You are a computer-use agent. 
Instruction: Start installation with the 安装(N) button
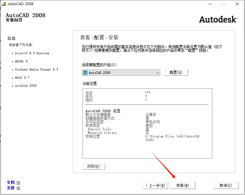coord(183,185)
